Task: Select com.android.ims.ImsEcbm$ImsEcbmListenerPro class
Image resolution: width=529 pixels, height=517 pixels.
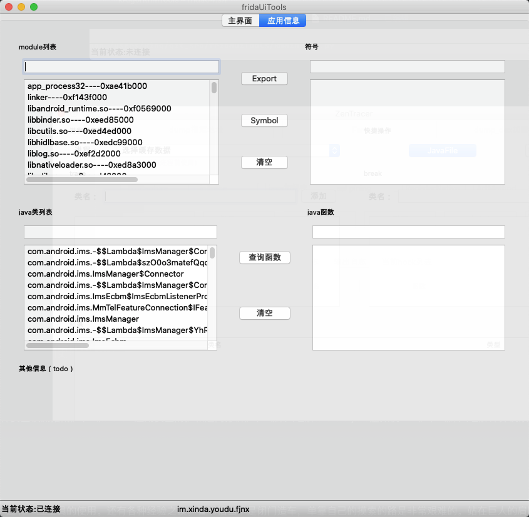Action: click(x=116, y=297)
